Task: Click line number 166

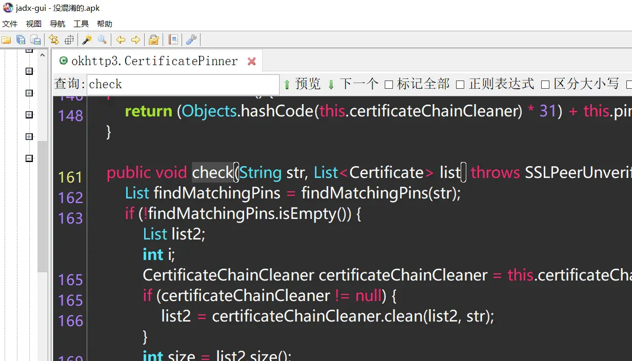Action: [x=70, y=321]
